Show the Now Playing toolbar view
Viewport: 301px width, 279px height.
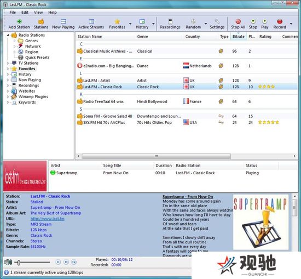click(63, 24)
